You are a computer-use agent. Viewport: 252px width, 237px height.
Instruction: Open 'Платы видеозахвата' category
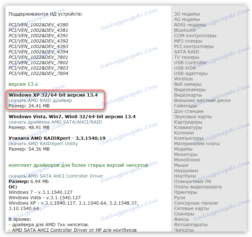coord(198,187)
